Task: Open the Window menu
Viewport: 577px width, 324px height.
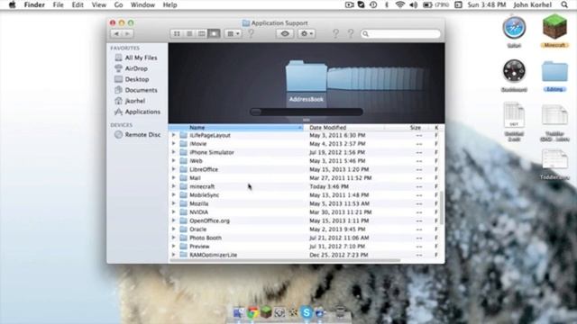Action: [142, 4]
